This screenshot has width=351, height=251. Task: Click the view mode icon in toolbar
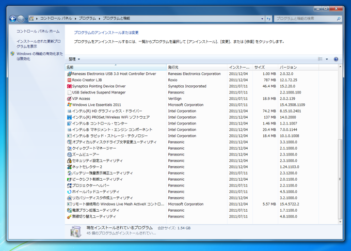pos(320,59)
